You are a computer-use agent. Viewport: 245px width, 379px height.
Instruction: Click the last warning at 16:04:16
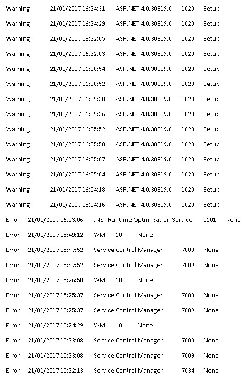click(x=113, y=205)
